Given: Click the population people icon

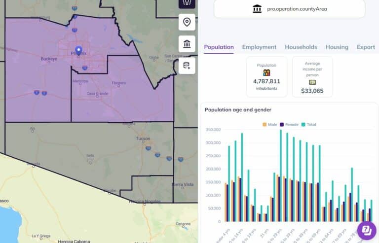Looking at the screenshot, I should click(x=266, y=72).
